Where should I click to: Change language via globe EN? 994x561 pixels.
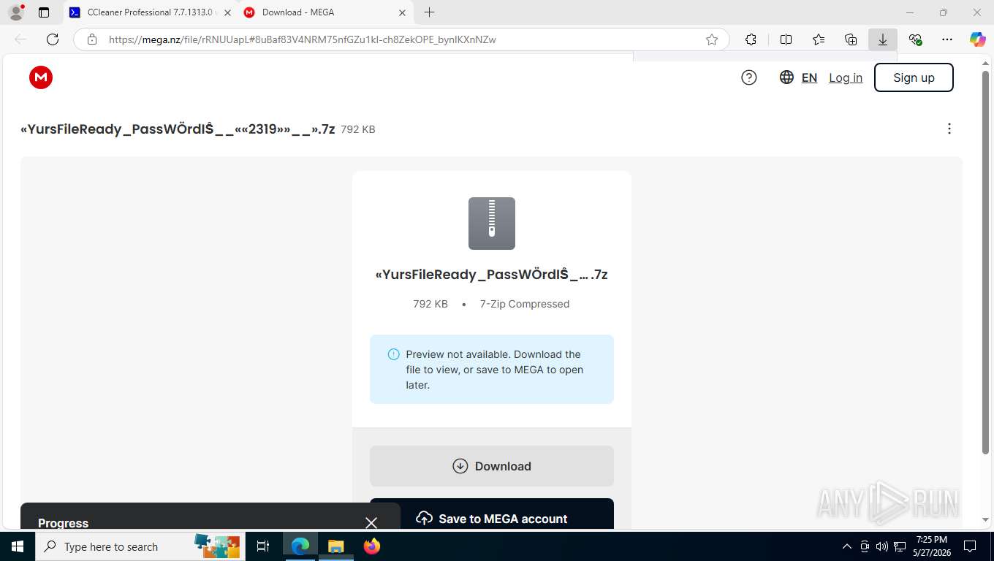(x=798, y=77)
